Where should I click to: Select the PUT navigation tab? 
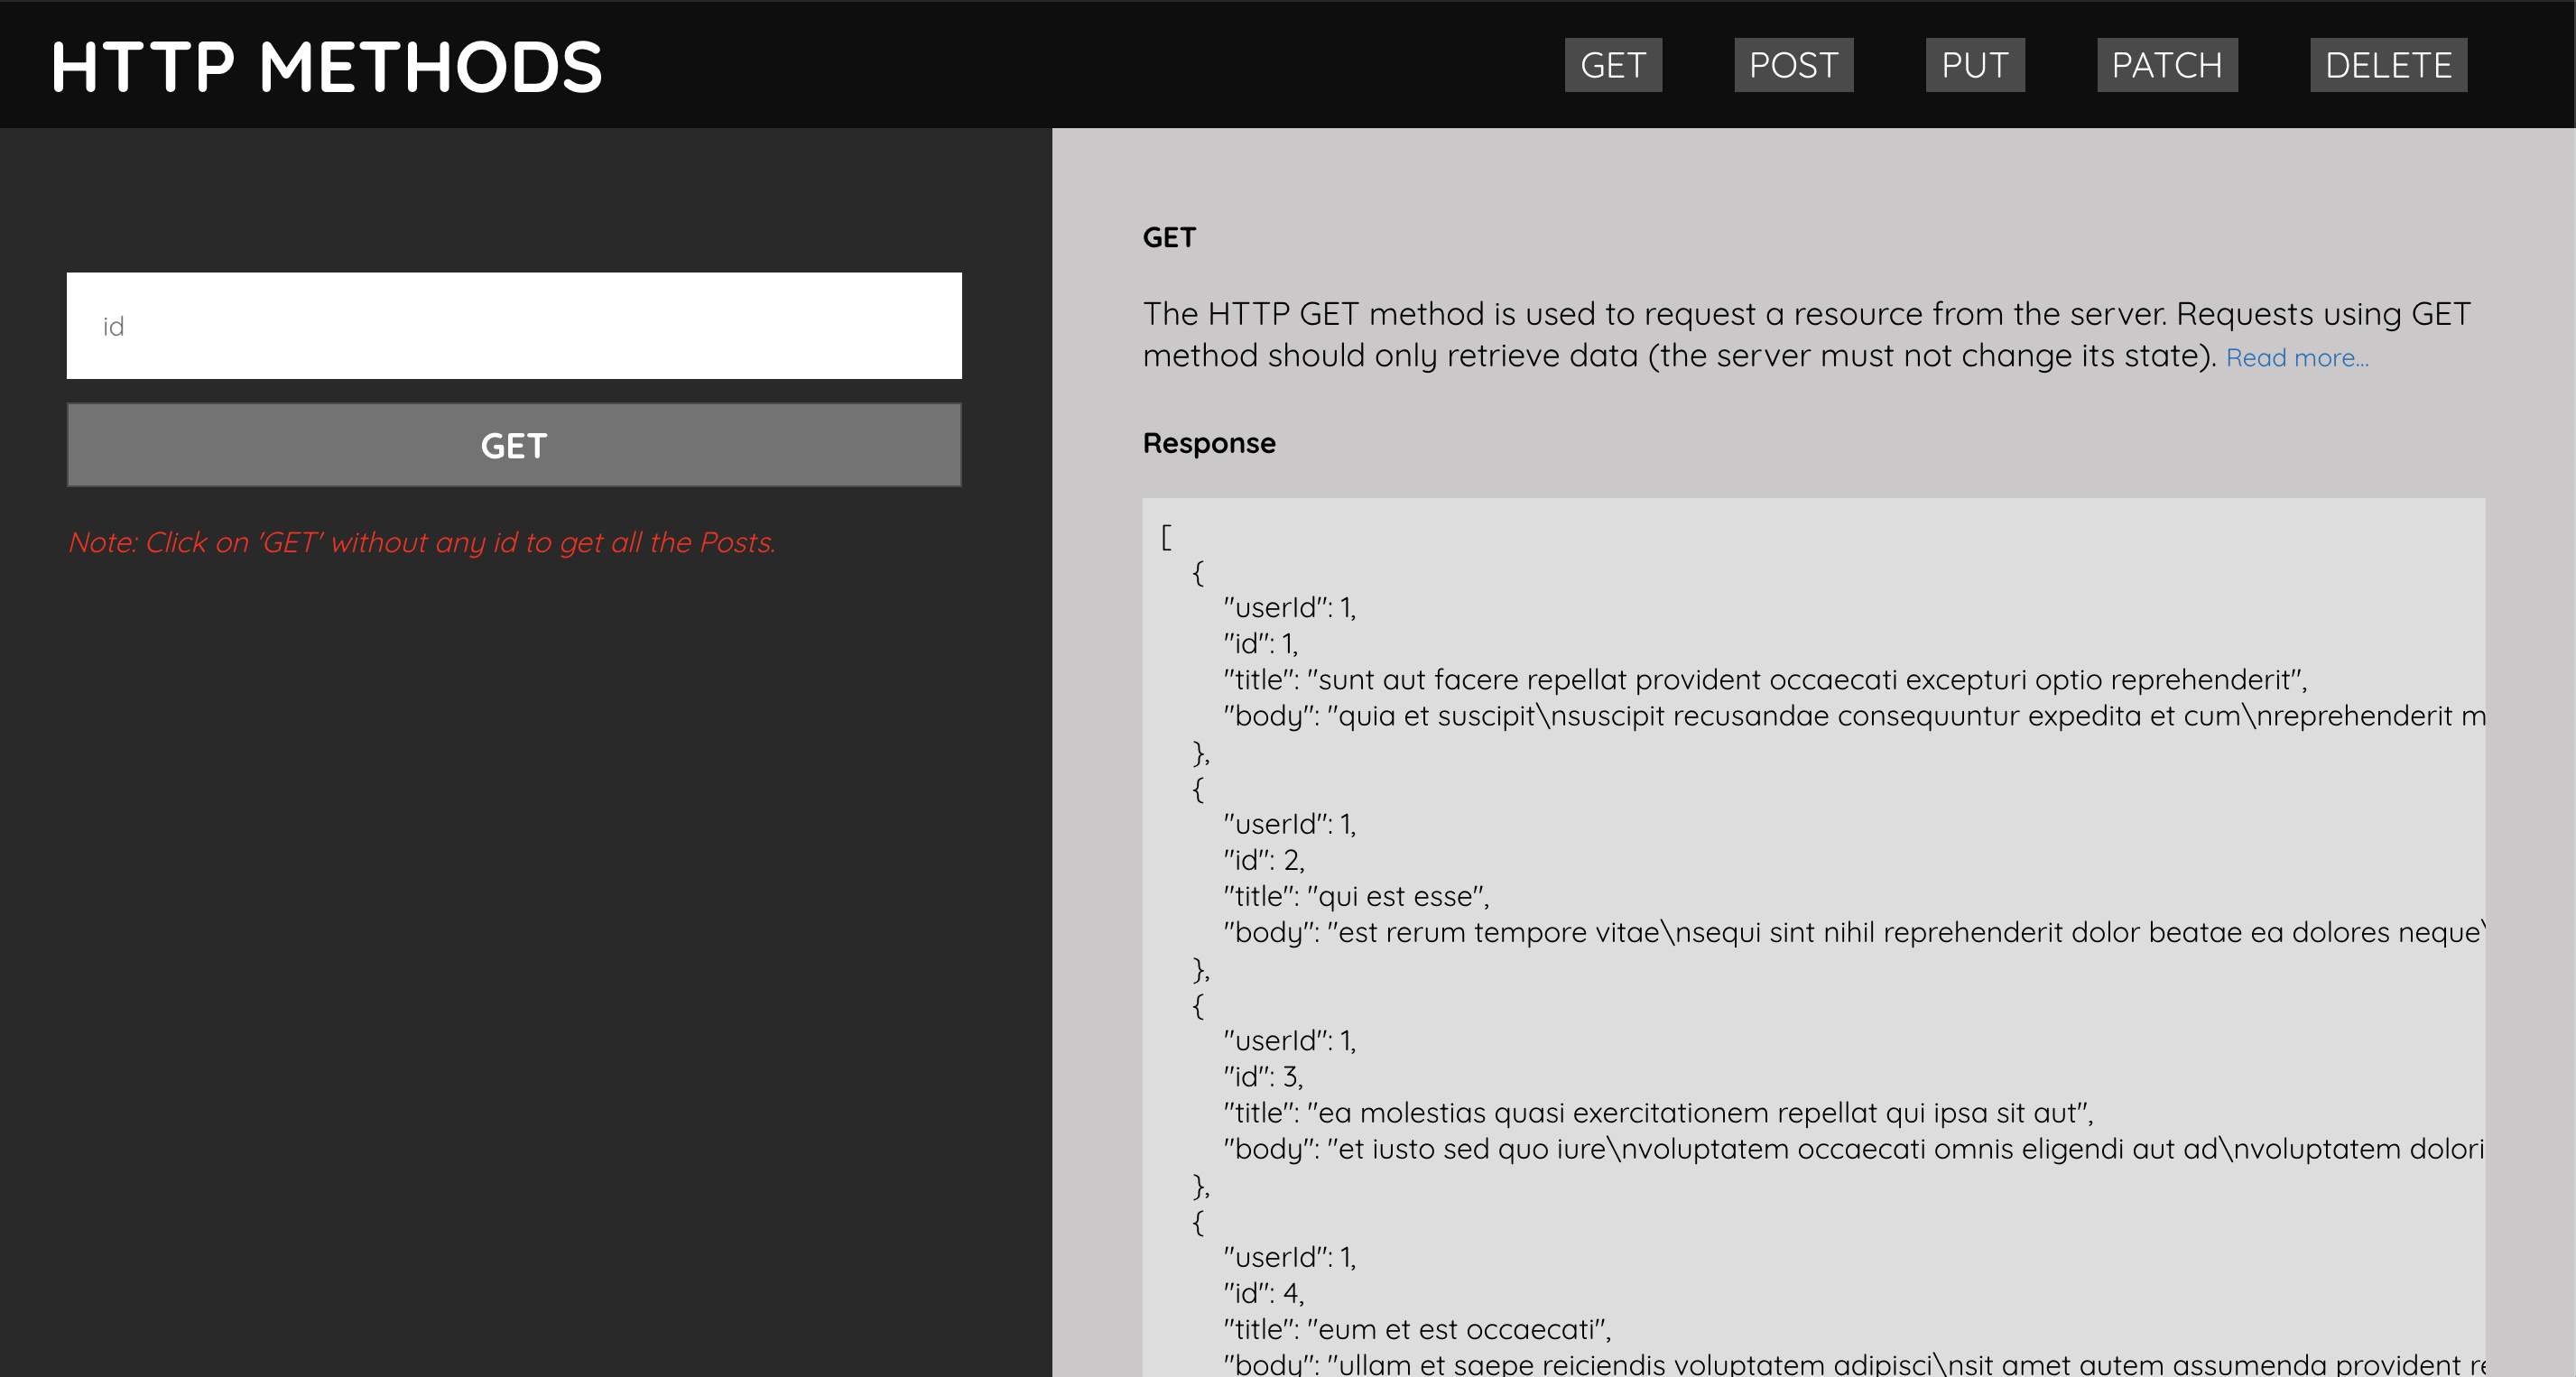point(1974,65)
